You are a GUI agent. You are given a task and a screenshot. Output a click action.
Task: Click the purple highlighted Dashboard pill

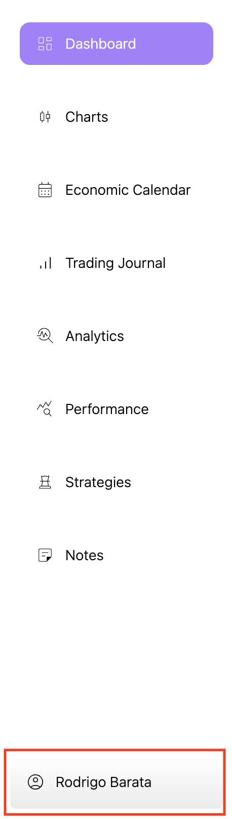pos(117,44)
